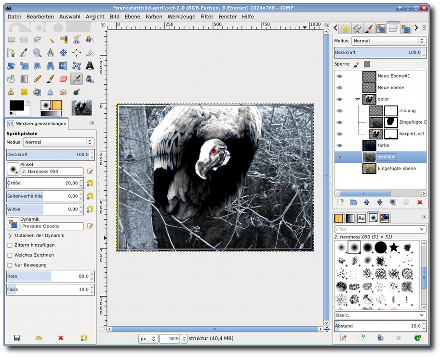441x357 pixels.
Task: Collapse the geier layer group
Action: click(x=357, y=99)
